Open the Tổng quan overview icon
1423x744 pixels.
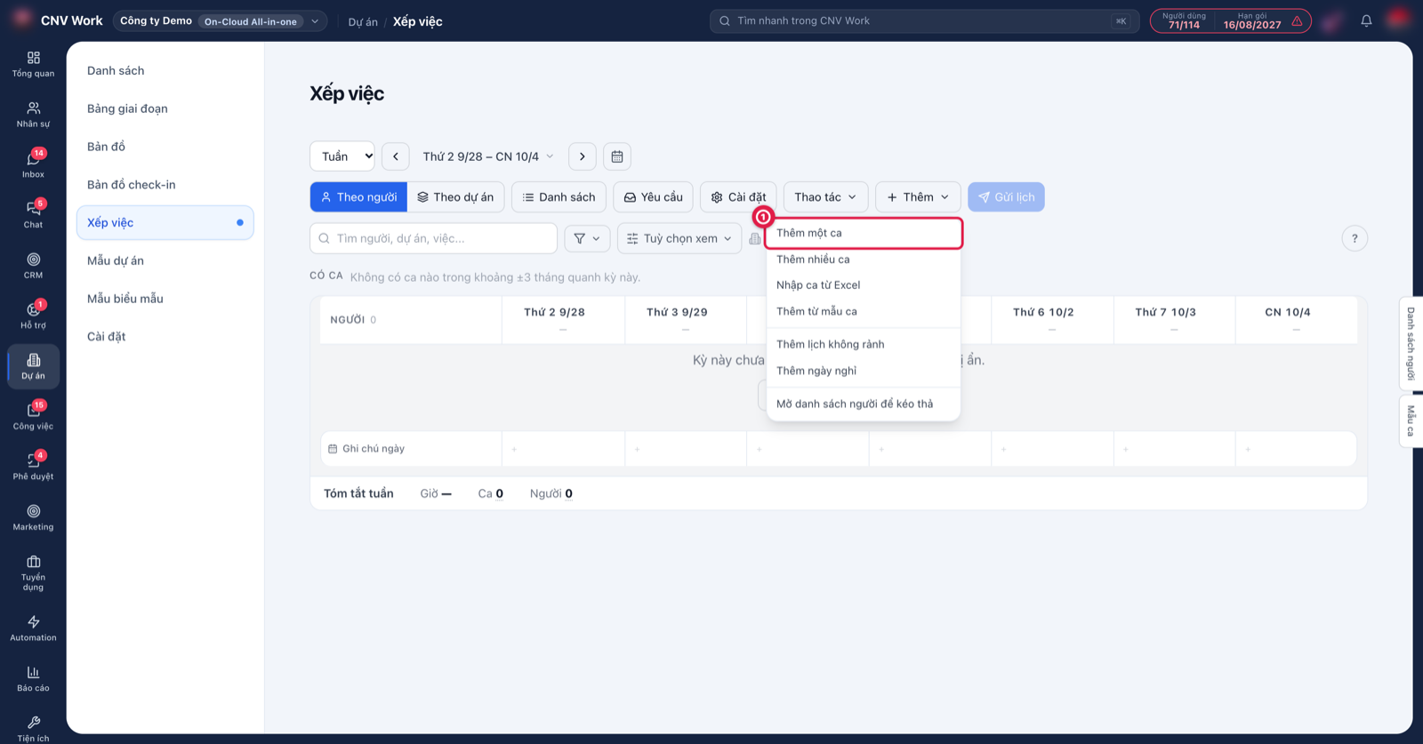(33, 64)
